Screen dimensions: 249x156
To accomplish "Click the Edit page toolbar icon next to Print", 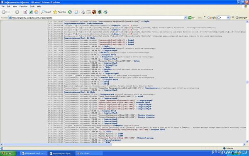I will [89, 12].
